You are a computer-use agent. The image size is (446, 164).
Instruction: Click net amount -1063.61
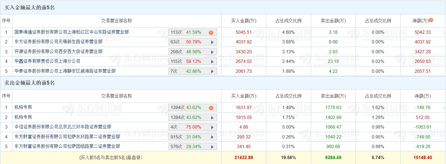coord(423,127)
